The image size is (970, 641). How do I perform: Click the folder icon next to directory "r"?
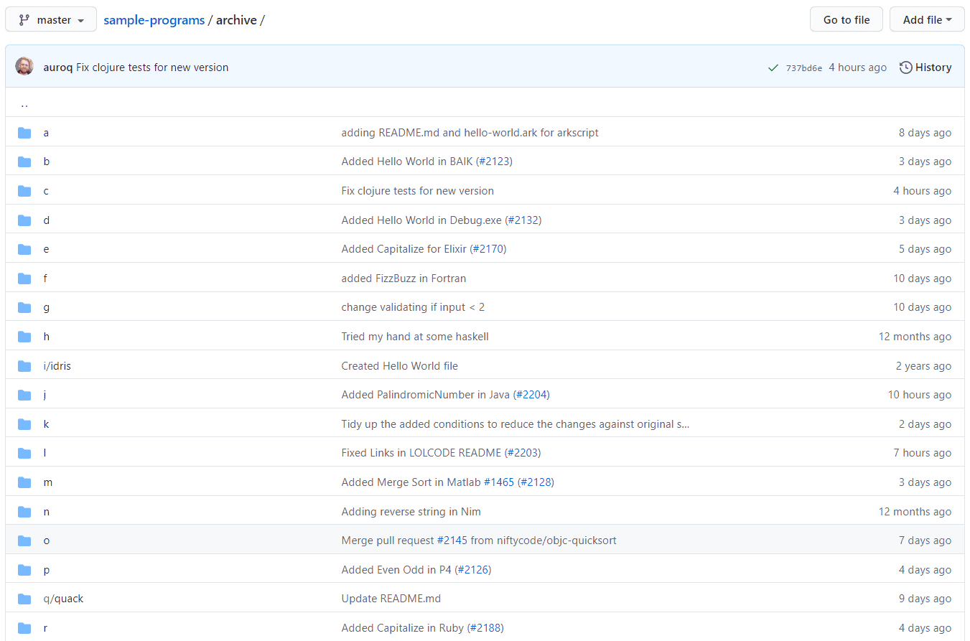point(24,627)
